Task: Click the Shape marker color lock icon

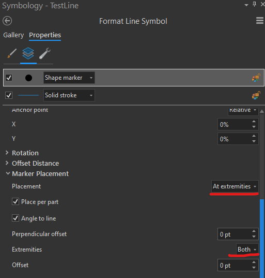Action: (256, 78)
